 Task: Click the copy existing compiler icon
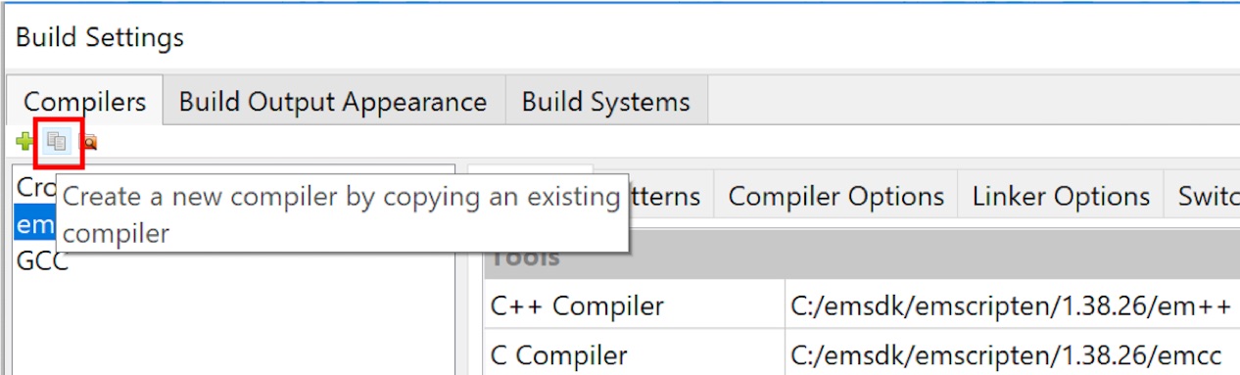tap(56, 143)
